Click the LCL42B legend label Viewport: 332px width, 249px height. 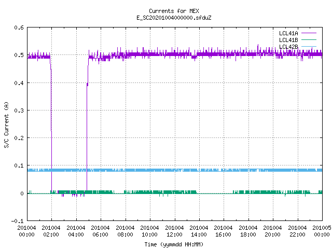pos(288,47)
